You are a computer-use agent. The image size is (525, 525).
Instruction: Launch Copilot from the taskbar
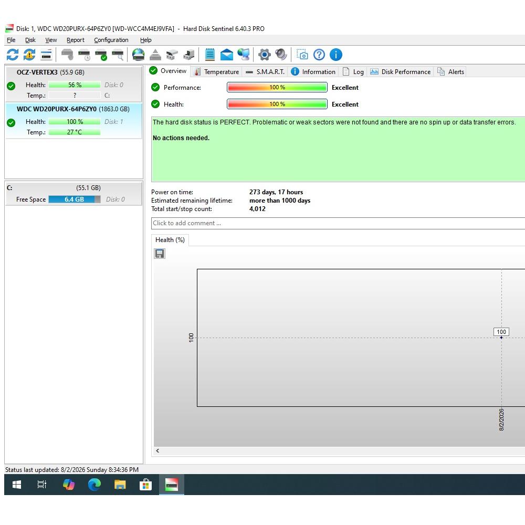69,485
